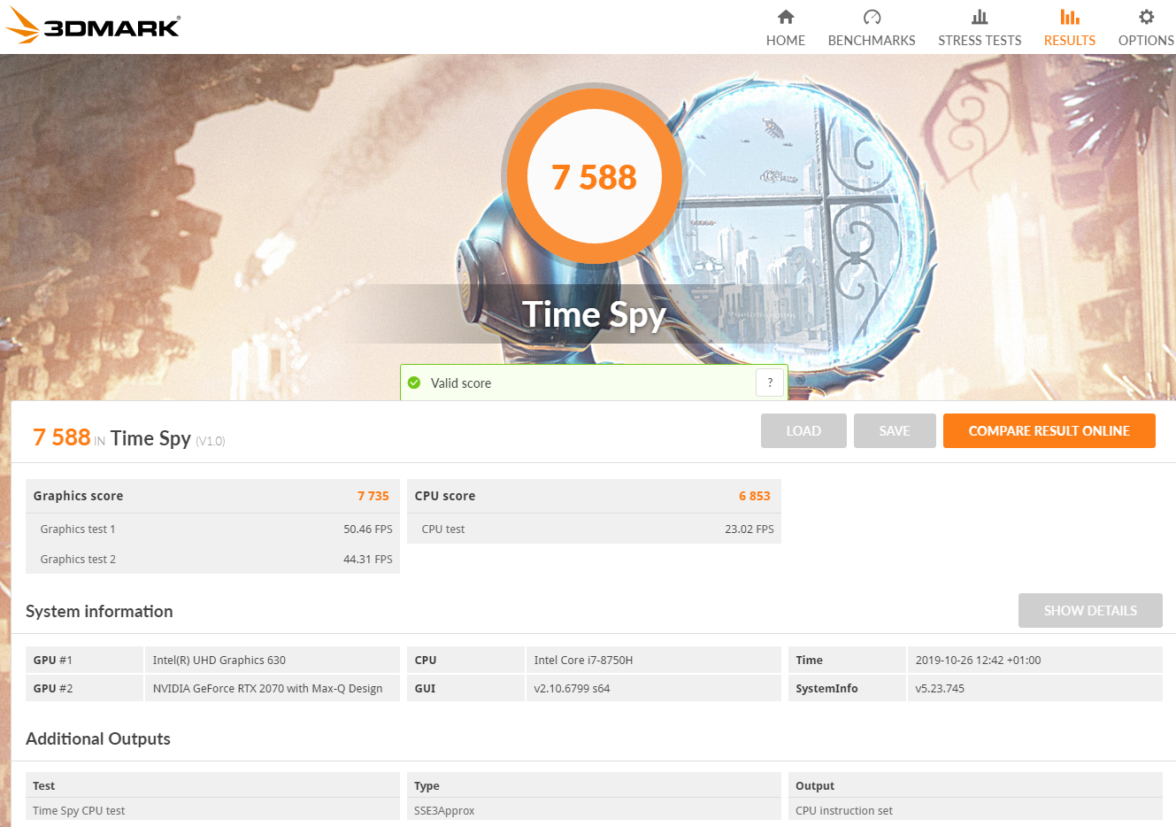The height and width of the screenshot is (827, 1176).
Task: Click COMPARE RESULT ONLINE button
Action: (1049, 430)
